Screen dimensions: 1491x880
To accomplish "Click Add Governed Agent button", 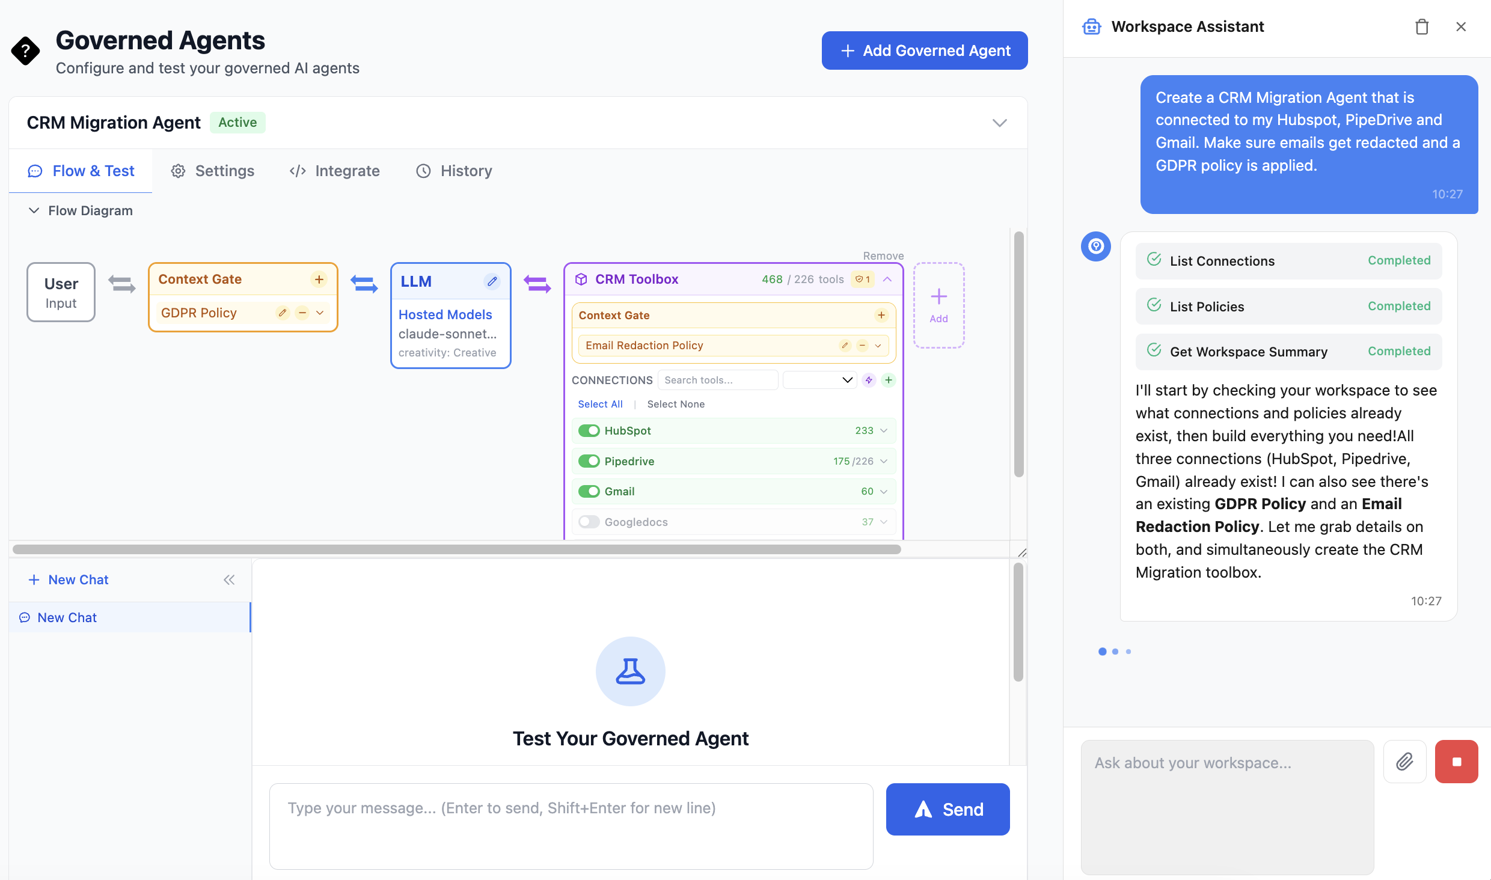I will (x=924, y=50).
